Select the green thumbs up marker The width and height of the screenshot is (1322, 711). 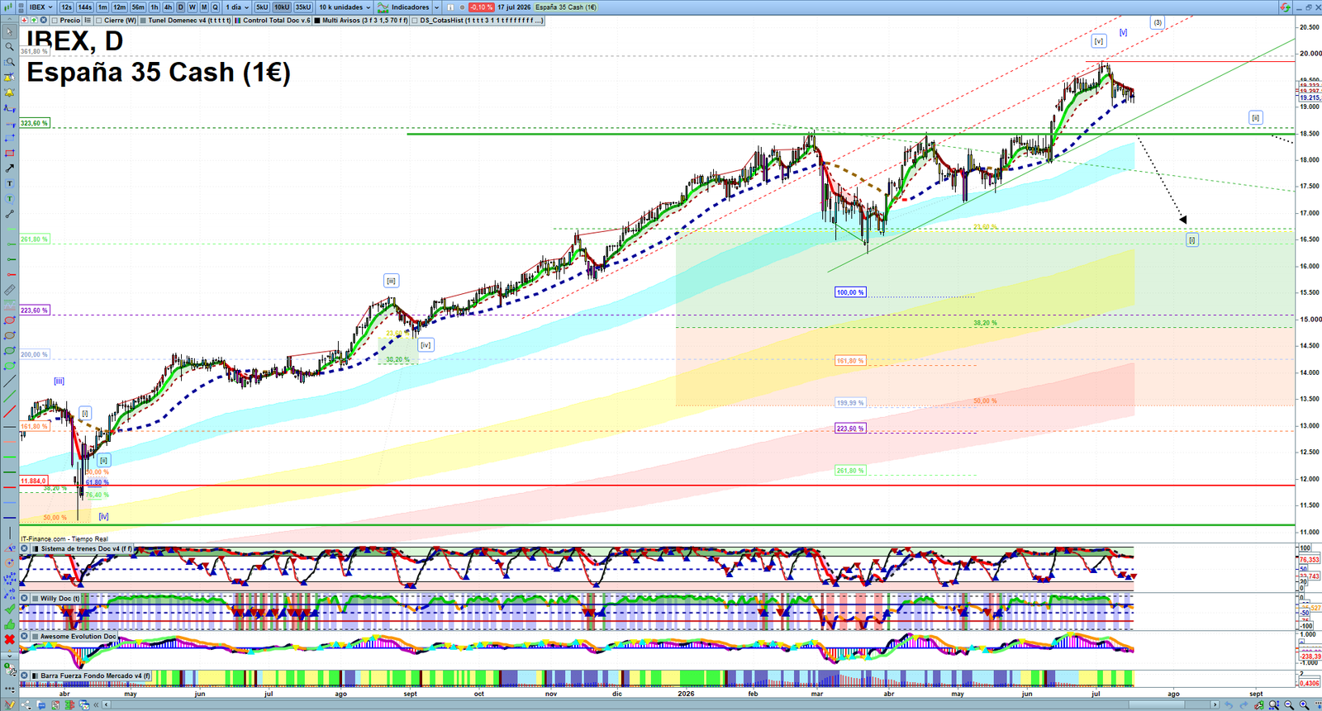pos(9,624)
